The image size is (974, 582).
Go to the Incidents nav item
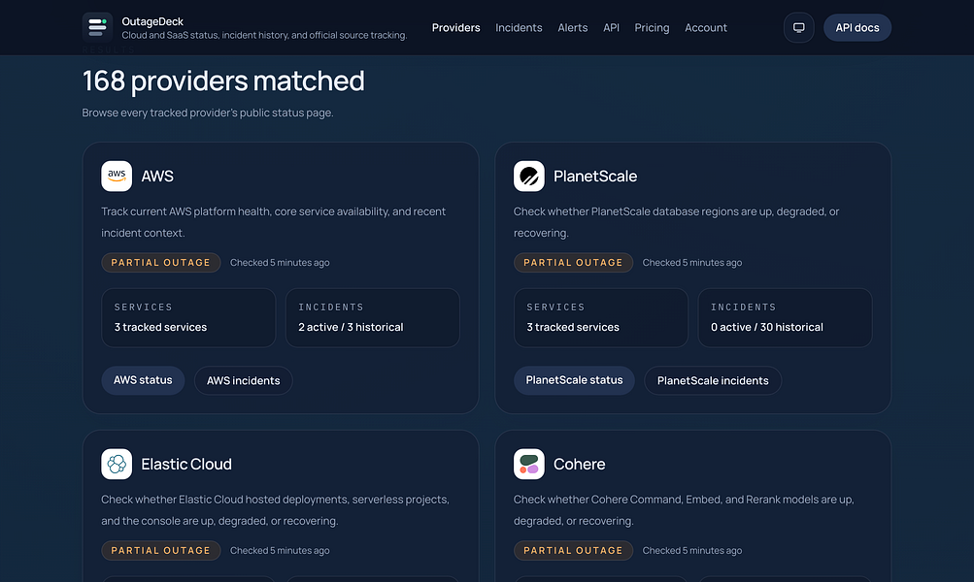coord(519,27)
